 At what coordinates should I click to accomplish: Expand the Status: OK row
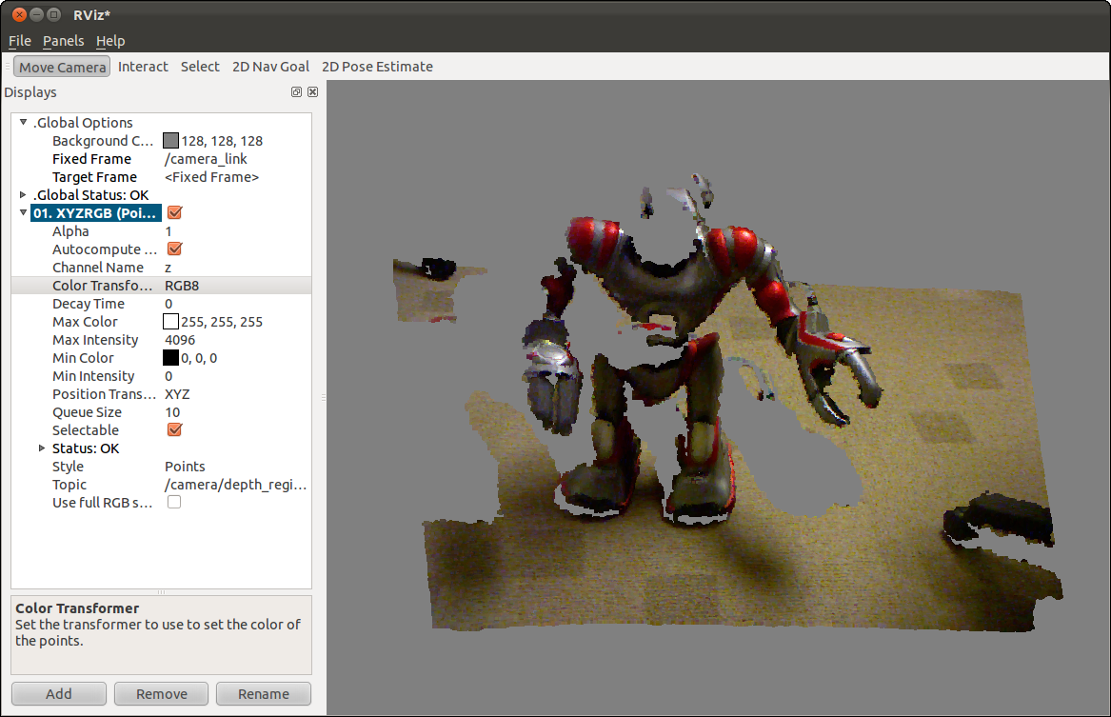pos(42,448)
